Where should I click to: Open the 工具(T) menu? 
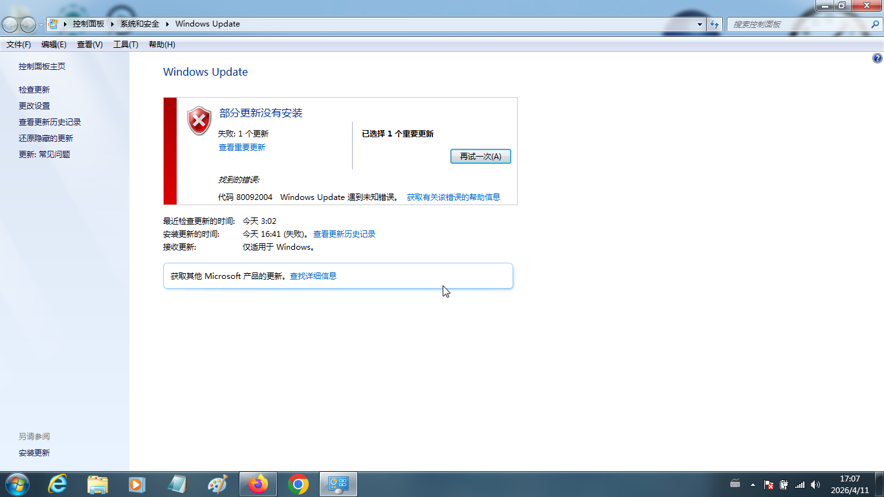coord(126,45)
